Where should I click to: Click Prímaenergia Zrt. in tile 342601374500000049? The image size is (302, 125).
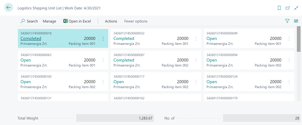(220, 44)
